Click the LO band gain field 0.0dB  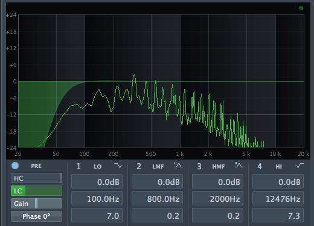coord(97,182)
